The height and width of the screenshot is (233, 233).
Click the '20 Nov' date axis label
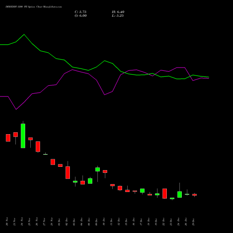7,221
